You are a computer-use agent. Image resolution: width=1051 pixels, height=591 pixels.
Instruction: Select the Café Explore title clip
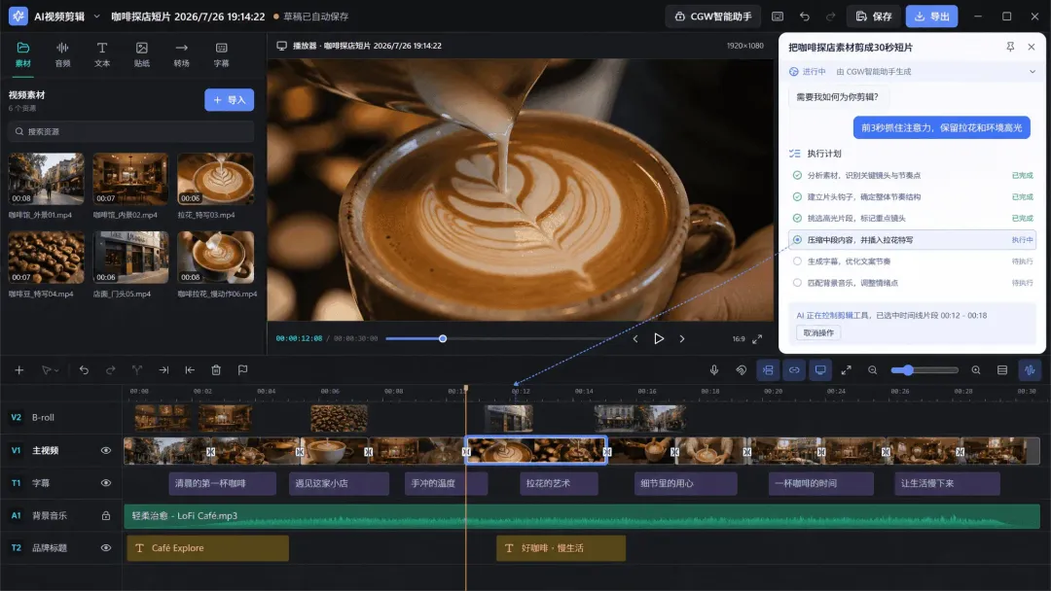[x=208, y=548]
